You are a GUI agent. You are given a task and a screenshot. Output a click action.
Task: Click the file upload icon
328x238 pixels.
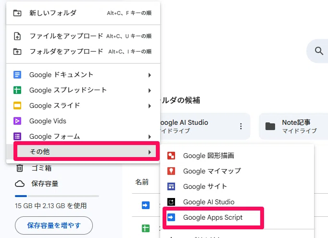pos(17,36)
